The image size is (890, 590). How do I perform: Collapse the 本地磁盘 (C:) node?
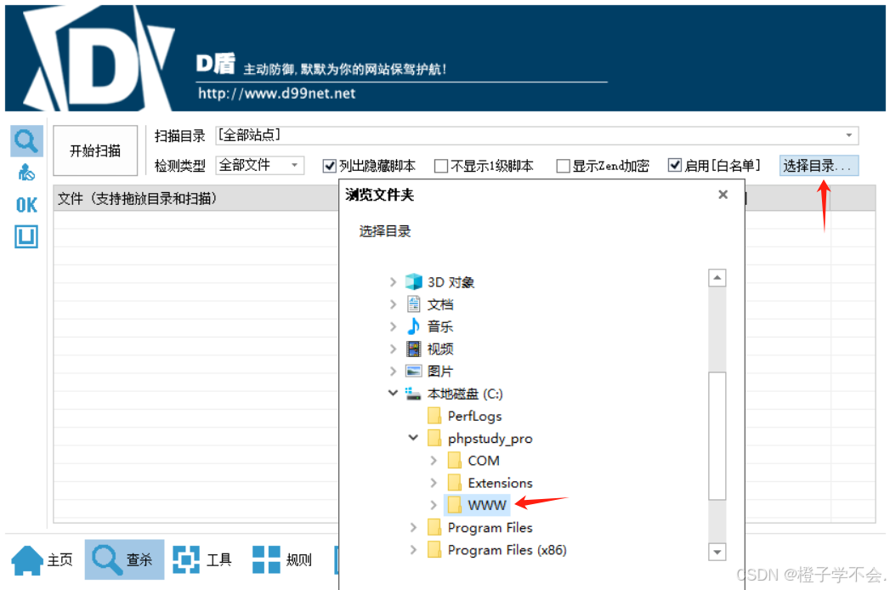pos(393,393)
